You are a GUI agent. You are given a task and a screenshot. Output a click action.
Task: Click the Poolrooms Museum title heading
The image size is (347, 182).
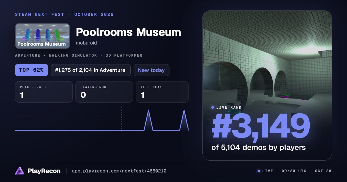[x=128, y=32]
